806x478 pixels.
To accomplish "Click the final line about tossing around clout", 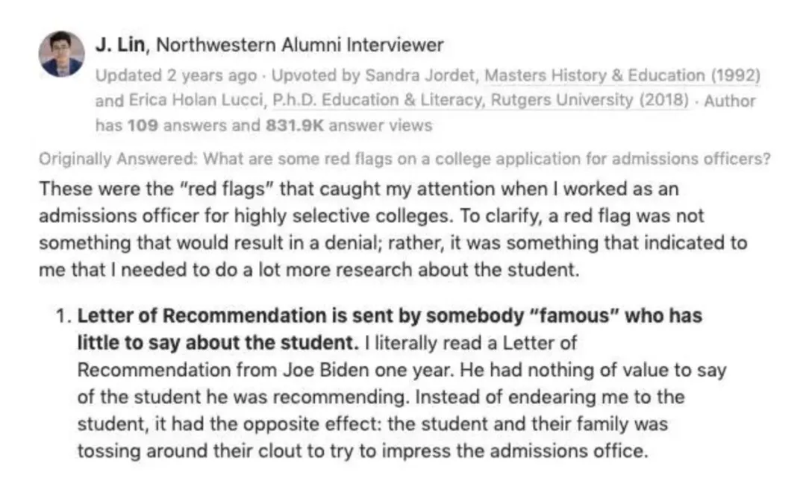I will 360,451.
